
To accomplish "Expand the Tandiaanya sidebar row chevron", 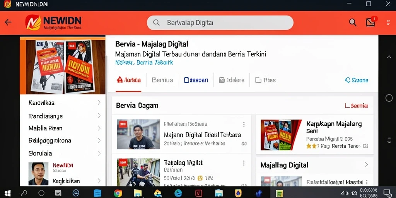I will pyautogui.click(x=99, y=116).
